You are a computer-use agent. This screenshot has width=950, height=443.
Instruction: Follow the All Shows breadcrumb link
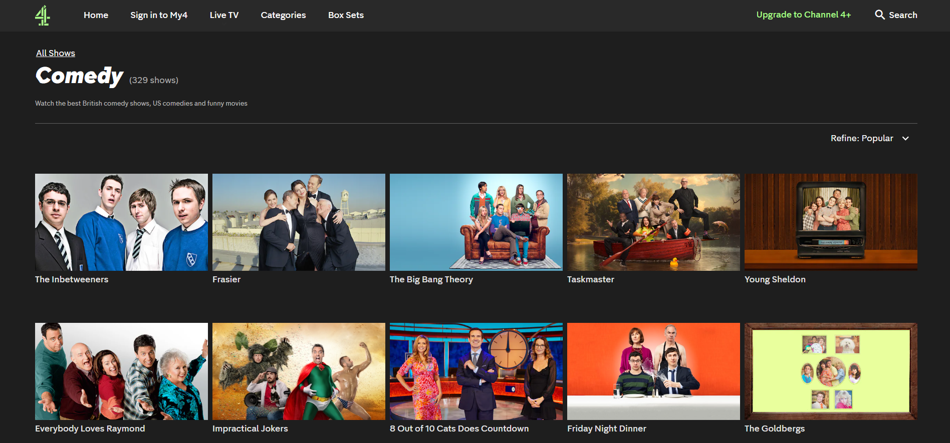[x=56, y=53]
